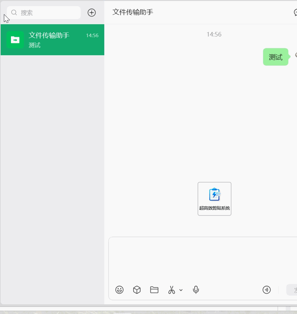Click the plus icon beside search
The image size is (297, 314).
click(92, 13)
